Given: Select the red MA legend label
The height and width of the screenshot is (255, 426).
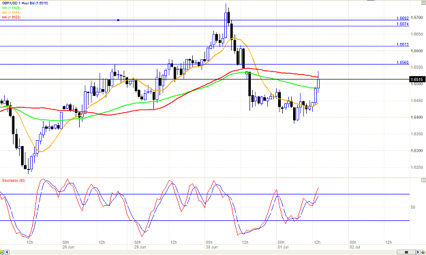Looking at the screenshot, I should coord(11,17).
